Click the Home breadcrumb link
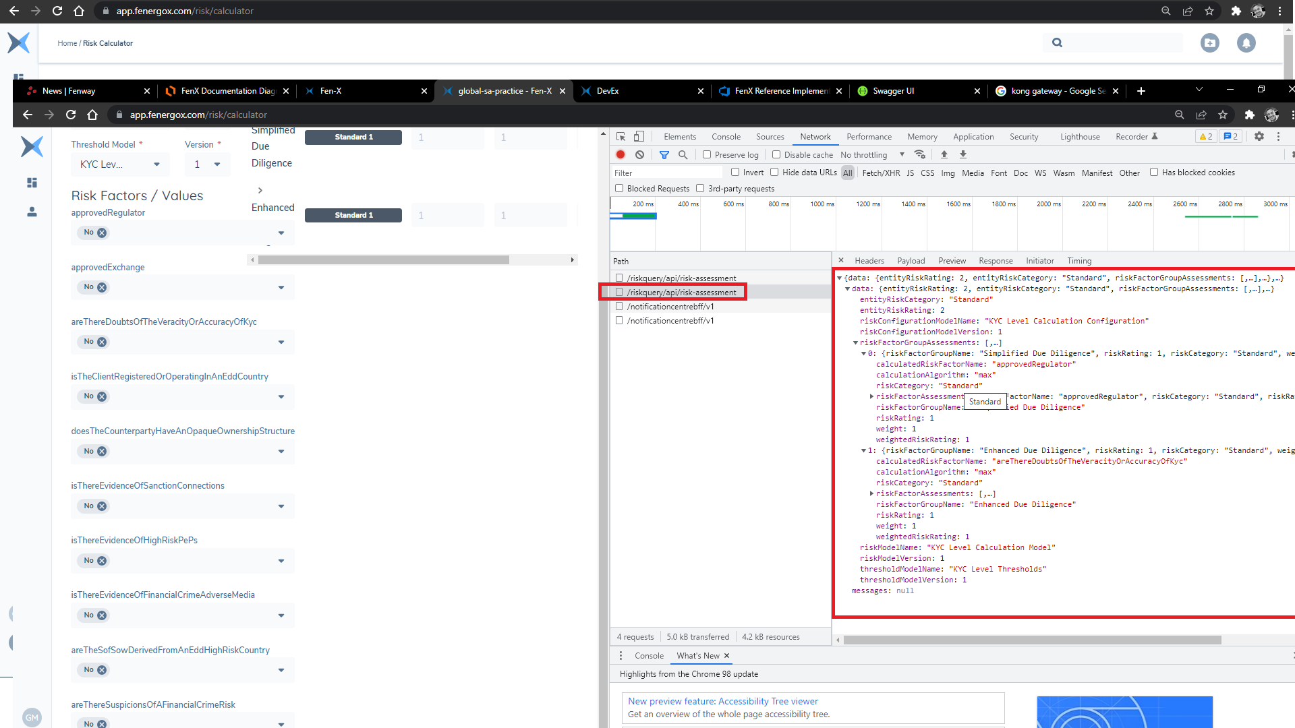1295x728 pixels. pos(67,43)
